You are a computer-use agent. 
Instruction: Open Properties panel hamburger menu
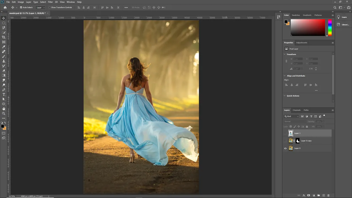(x=332, y=43)
